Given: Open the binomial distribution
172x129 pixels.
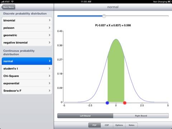Looking at the screenshot, I should [x=27, y=20].
